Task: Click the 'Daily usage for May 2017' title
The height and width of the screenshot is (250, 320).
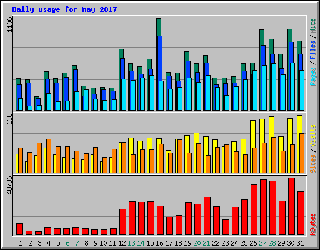Action: tap(64, 9)
